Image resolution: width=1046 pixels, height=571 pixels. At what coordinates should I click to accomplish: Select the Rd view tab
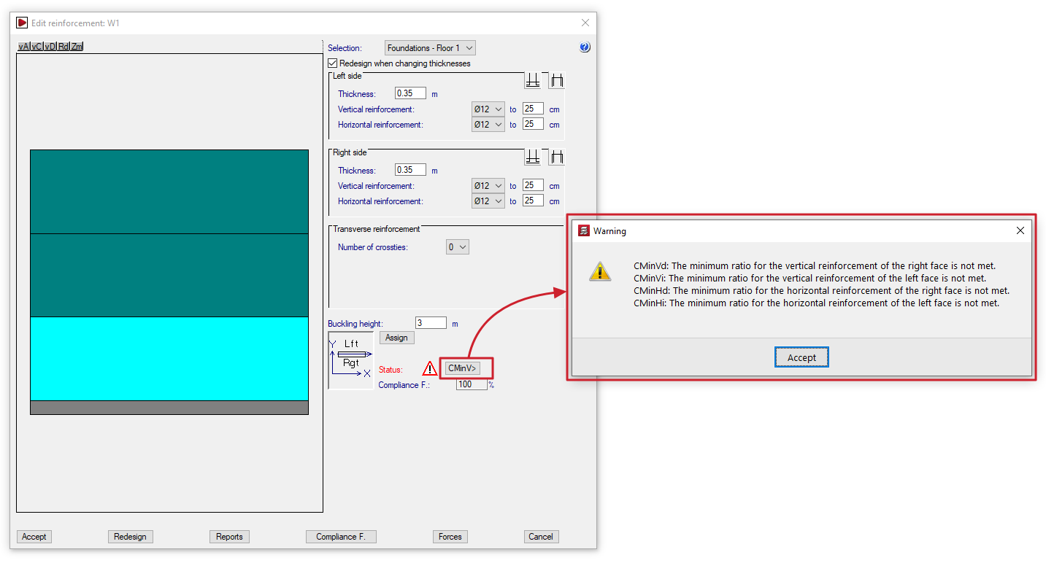pyautogui.click(x=64, y=47)
